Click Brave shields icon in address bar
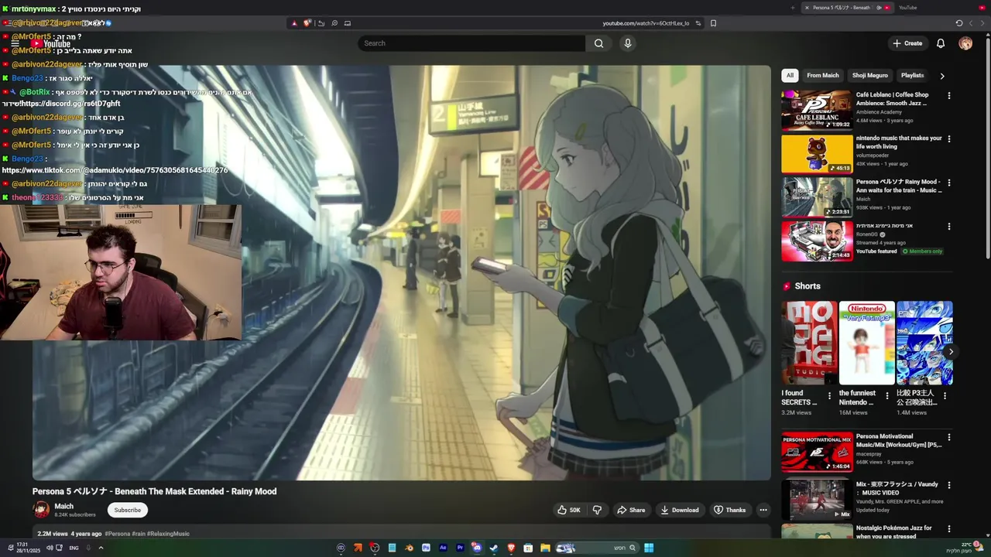The width and height of the screenshot is (991, 557). [x=307, y=23]
